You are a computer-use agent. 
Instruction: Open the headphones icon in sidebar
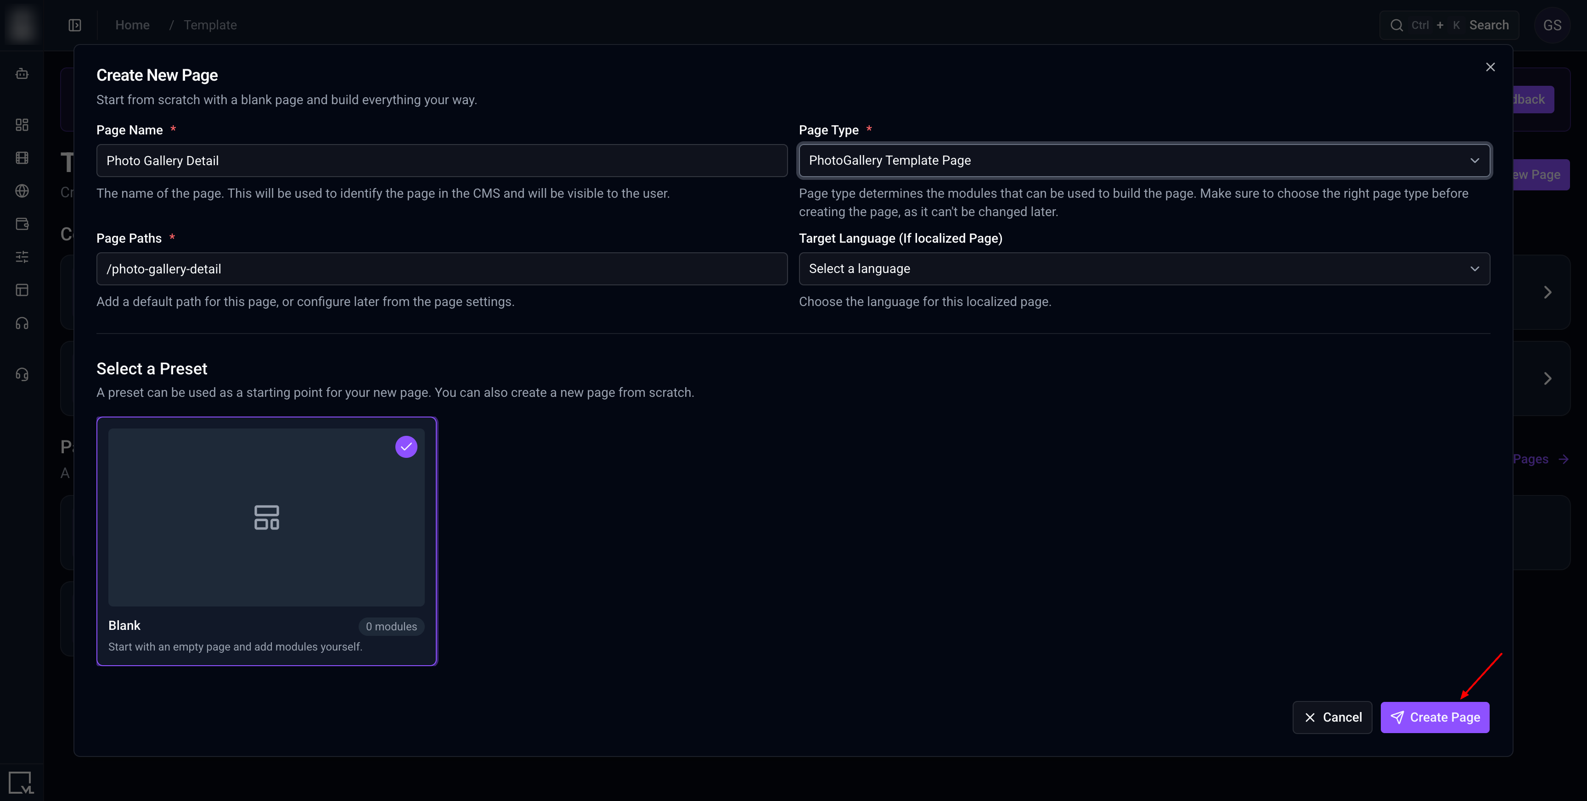[22, 323]
